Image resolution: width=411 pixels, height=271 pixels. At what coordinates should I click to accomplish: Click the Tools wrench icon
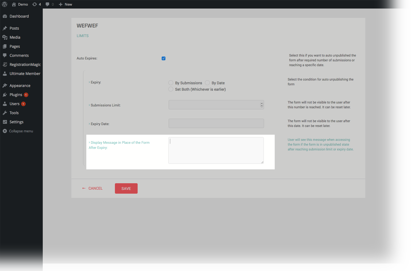coord(5,113)
